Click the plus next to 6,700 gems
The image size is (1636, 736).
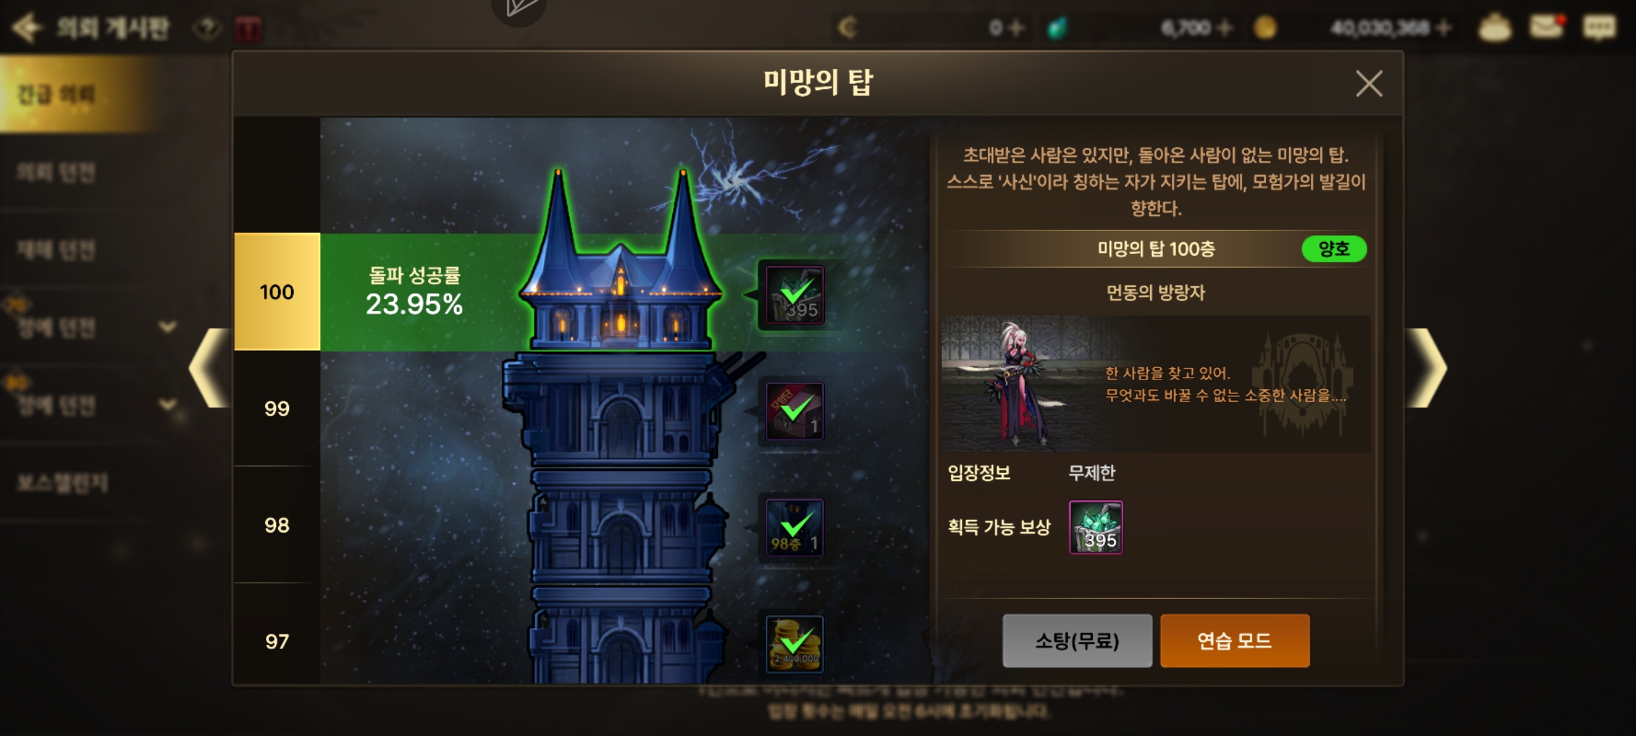pos(1224,27)
